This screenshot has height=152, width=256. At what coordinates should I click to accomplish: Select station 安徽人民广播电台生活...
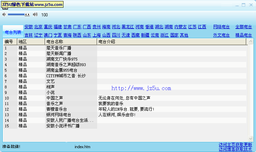[x=70, y=120]
